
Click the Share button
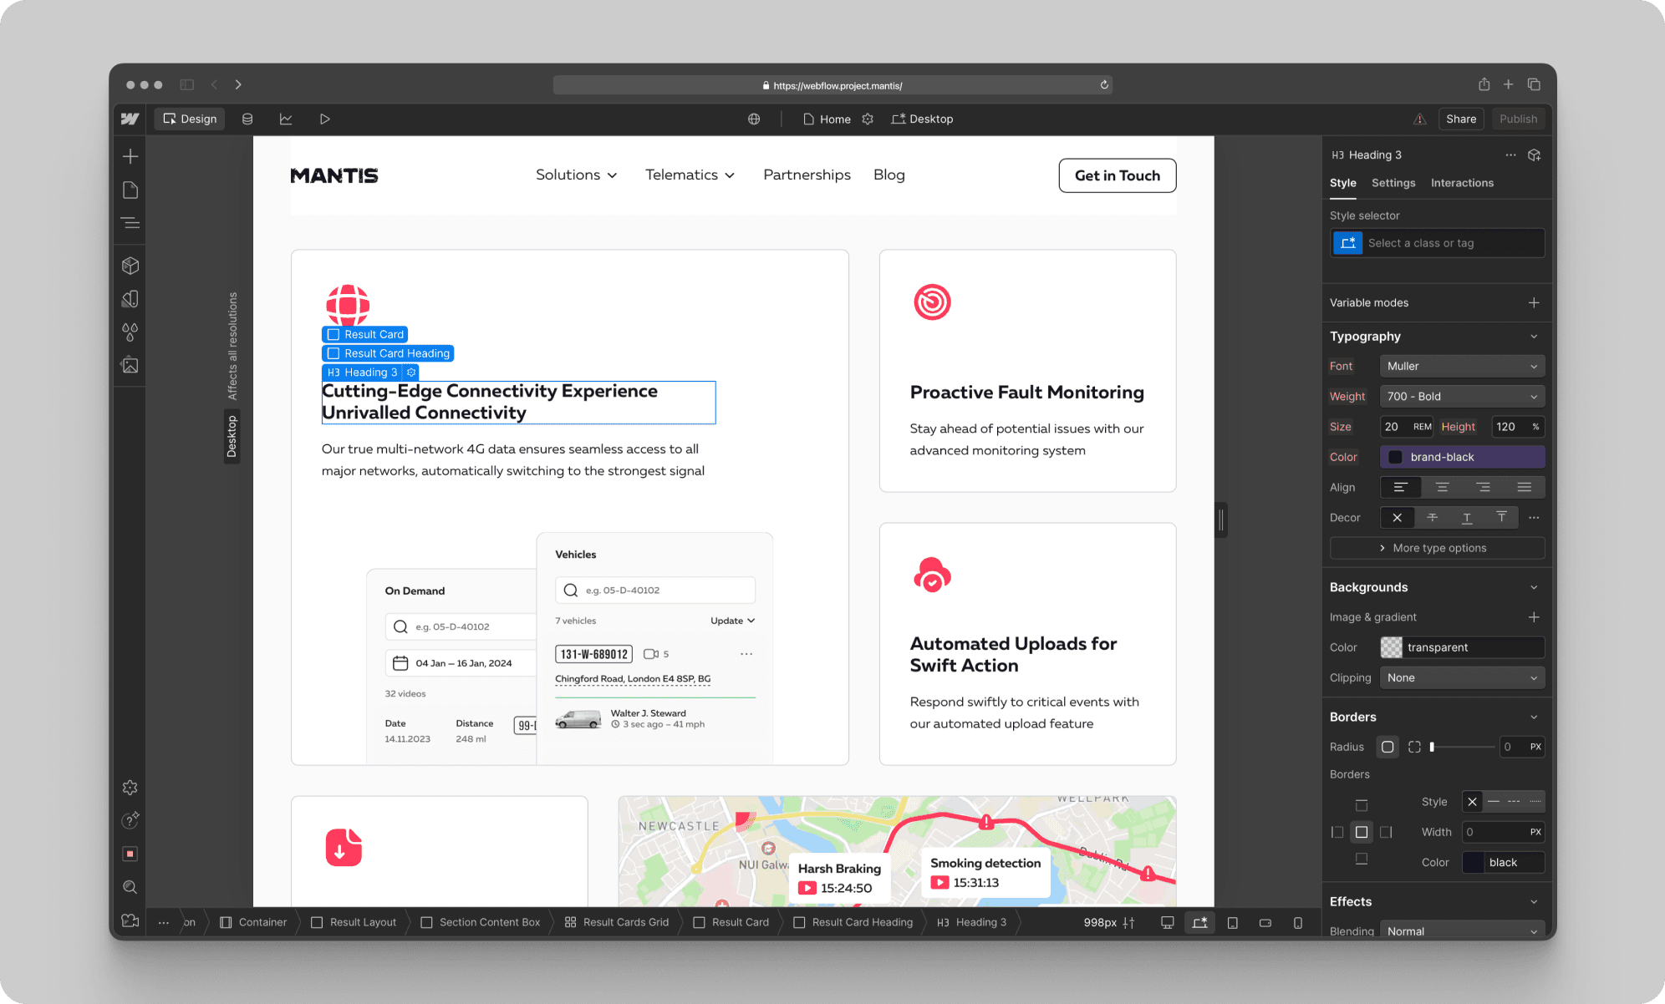(1460, 119)
